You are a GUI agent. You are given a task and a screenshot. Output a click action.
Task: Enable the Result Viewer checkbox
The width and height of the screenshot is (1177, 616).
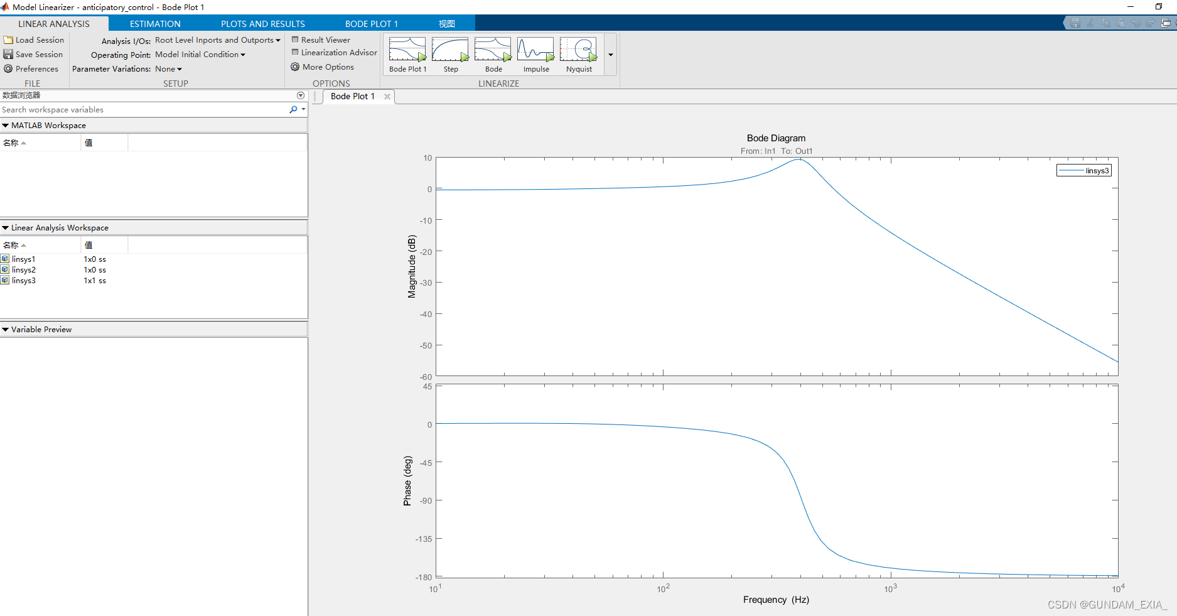point(295,39)
